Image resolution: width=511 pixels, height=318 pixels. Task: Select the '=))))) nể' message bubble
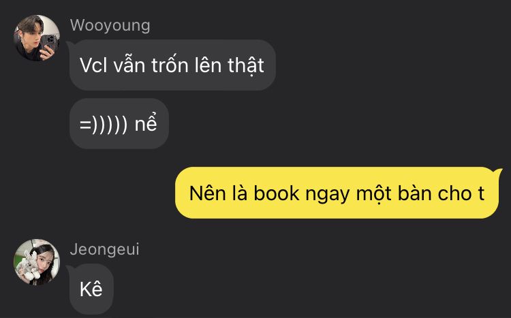pos(119,124)
